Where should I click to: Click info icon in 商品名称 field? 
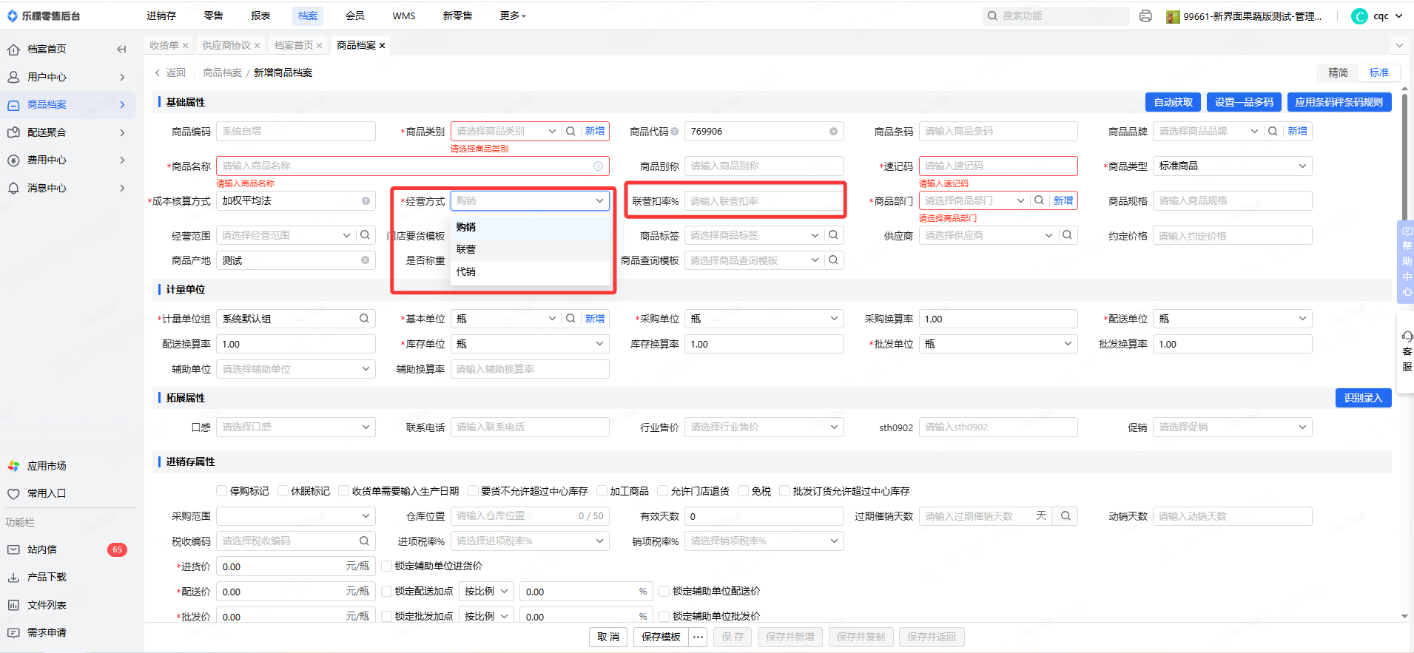[598, 166]
